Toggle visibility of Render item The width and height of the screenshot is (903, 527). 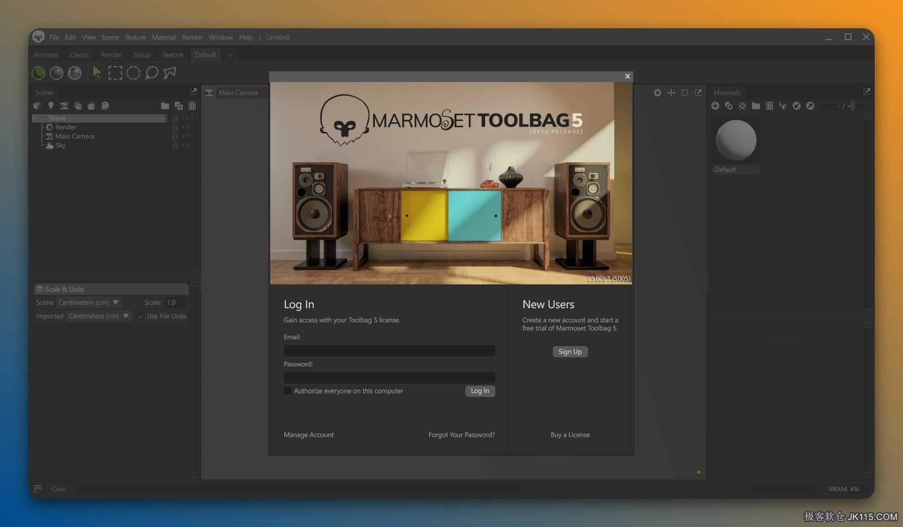185,127
